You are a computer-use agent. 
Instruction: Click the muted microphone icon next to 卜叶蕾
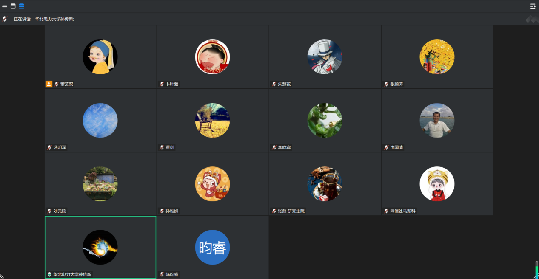pos(162,84)
